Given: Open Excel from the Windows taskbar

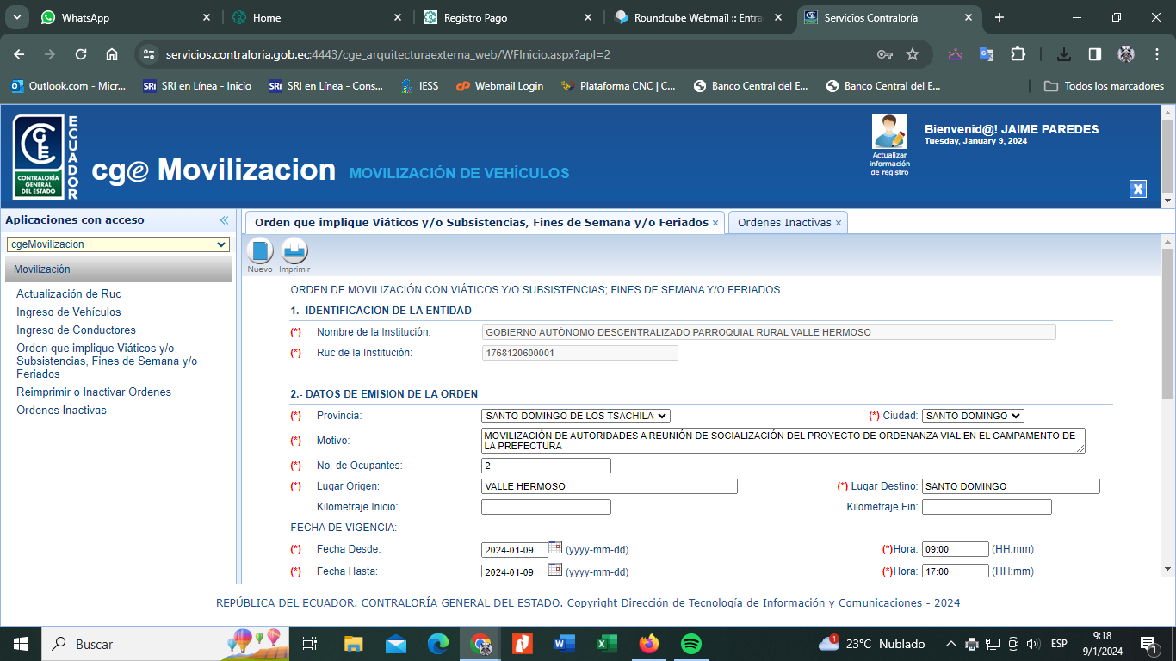Looking at the screenshot, I should tap(608, 644).
